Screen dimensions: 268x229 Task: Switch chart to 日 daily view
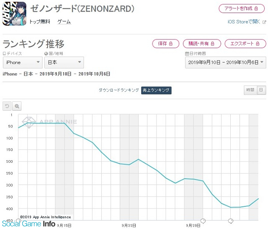(261, 90)
